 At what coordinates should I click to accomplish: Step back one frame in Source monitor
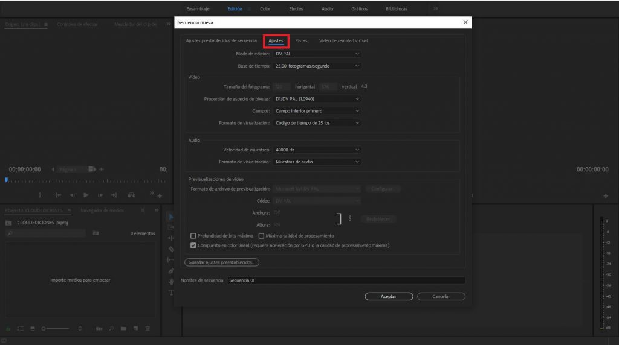(x=73, y=195)
